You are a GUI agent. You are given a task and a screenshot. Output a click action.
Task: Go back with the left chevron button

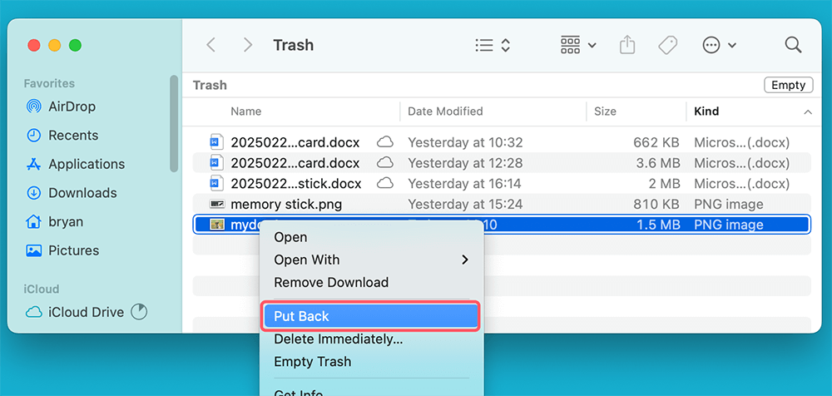(210, 45)
